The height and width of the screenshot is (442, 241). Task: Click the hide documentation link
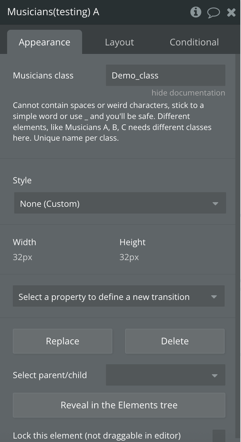coord(188,93)
